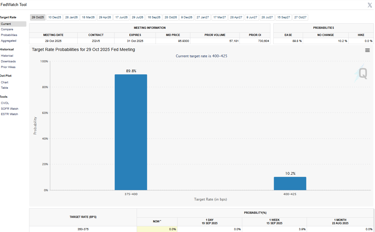
Task: Click the X logo icon at top right
Action: point(370,5)
